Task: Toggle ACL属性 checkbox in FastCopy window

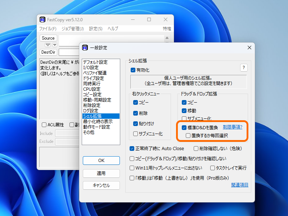Action: 44,125
